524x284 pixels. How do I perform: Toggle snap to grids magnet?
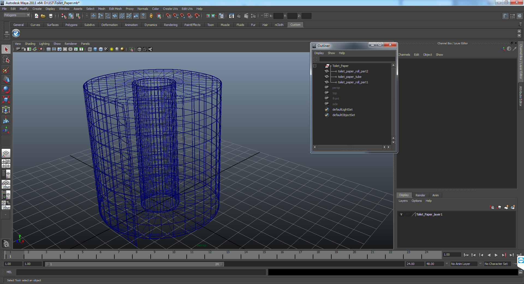coord(169,16)
